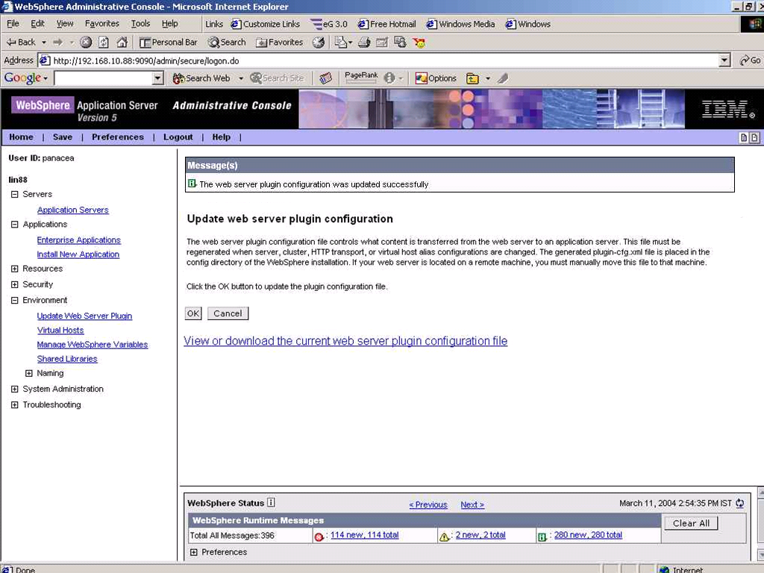Click the Discuss toolbar icon
Screen dimensions: 764x573
coord(401,43)
